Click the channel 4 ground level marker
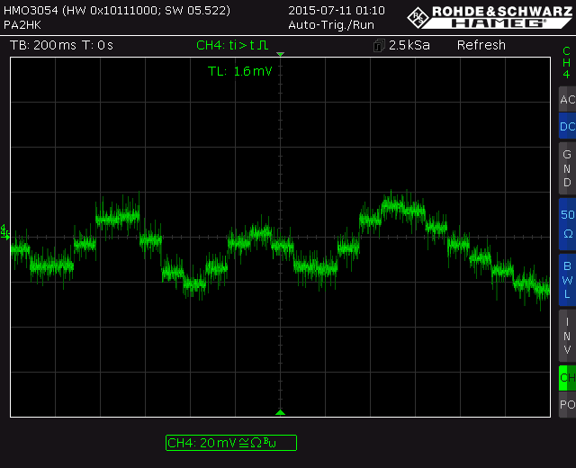This screenshot has width=576, height=468. click(x=4, y=232)
